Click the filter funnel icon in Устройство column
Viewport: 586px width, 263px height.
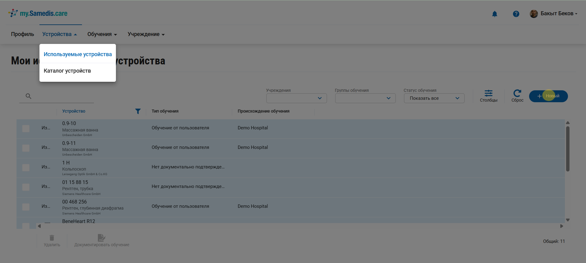click(x=138, y=111)
